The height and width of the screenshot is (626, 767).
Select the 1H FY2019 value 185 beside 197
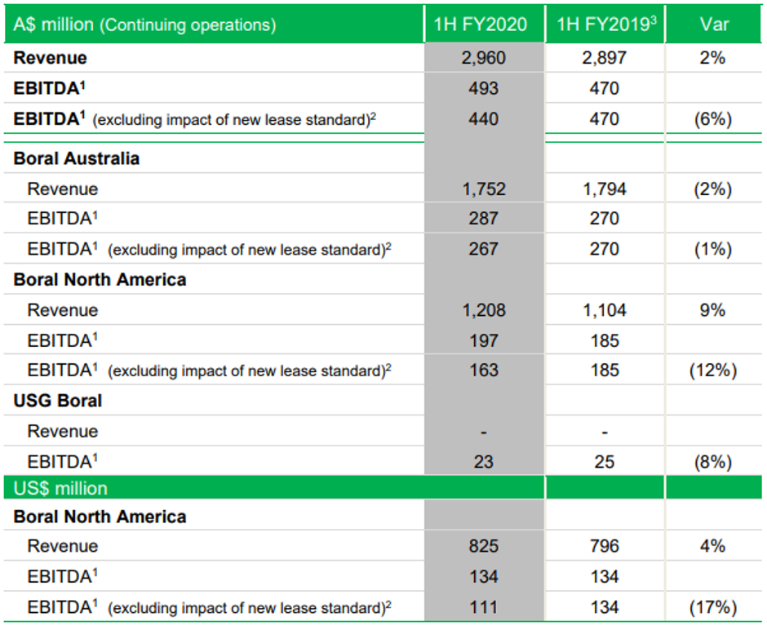pos(604,340)
